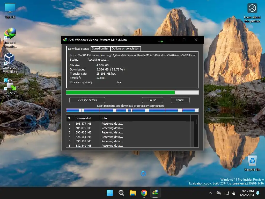Open Oracle VM VirtualBox desktop shortcut
Screen dimensions: 265x199
pos(10,63)
